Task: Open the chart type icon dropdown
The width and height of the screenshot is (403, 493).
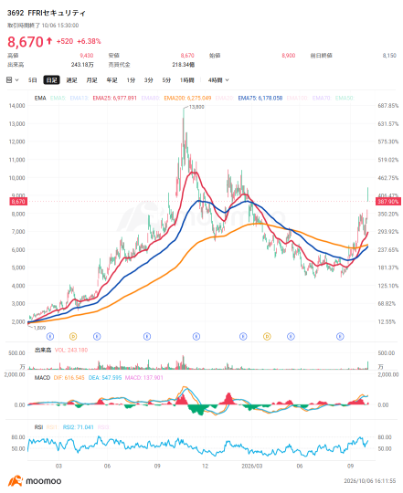Action: (12, 80)
